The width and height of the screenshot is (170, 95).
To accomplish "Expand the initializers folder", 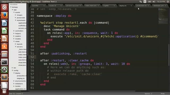I will click(x=14, y=84).
